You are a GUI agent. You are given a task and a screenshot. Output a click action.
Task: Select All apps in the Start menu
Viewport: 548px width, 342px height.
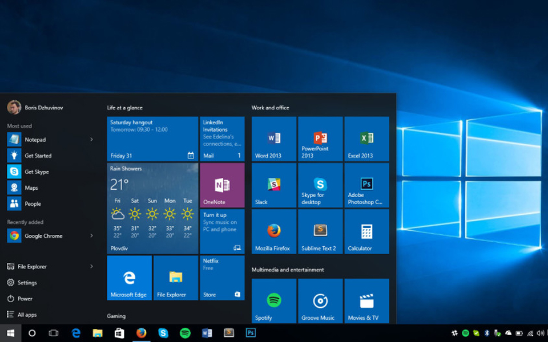coord(27,315)
